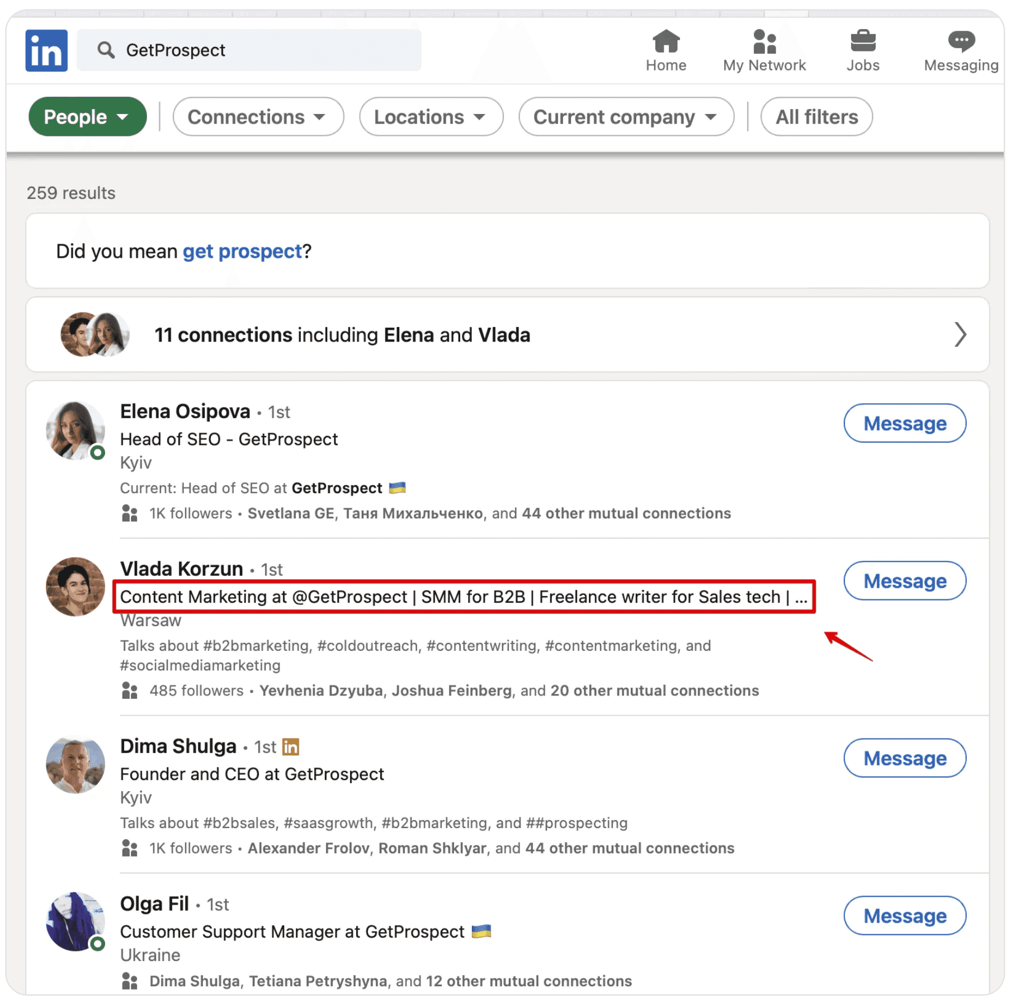Open Messaging
Viewport: 1011px width, 1003px height.
(961, 40)
